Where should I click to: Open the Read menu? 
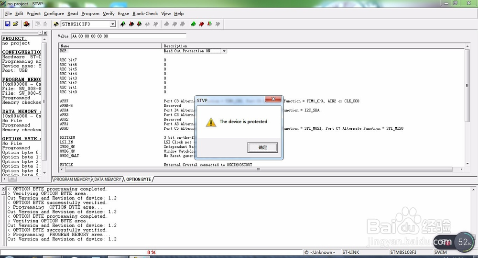pyautogui.click(x=73, y=13)
